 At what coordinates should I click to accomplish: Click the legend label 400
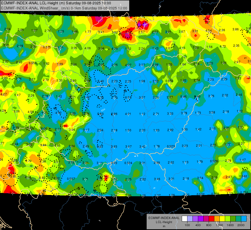pyautogui.click(x=198, y=225)
